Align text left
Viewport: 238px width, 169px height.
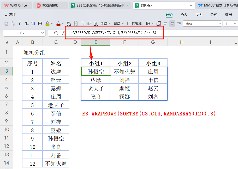(165, 24)
